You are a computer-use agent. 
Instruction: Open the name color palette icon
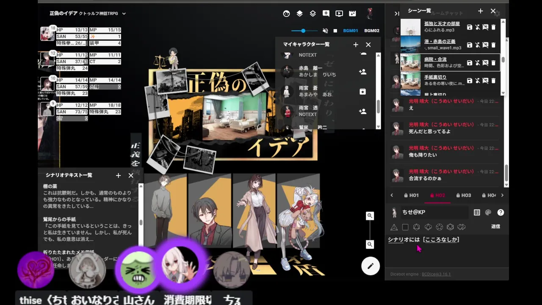pos(488,213)
